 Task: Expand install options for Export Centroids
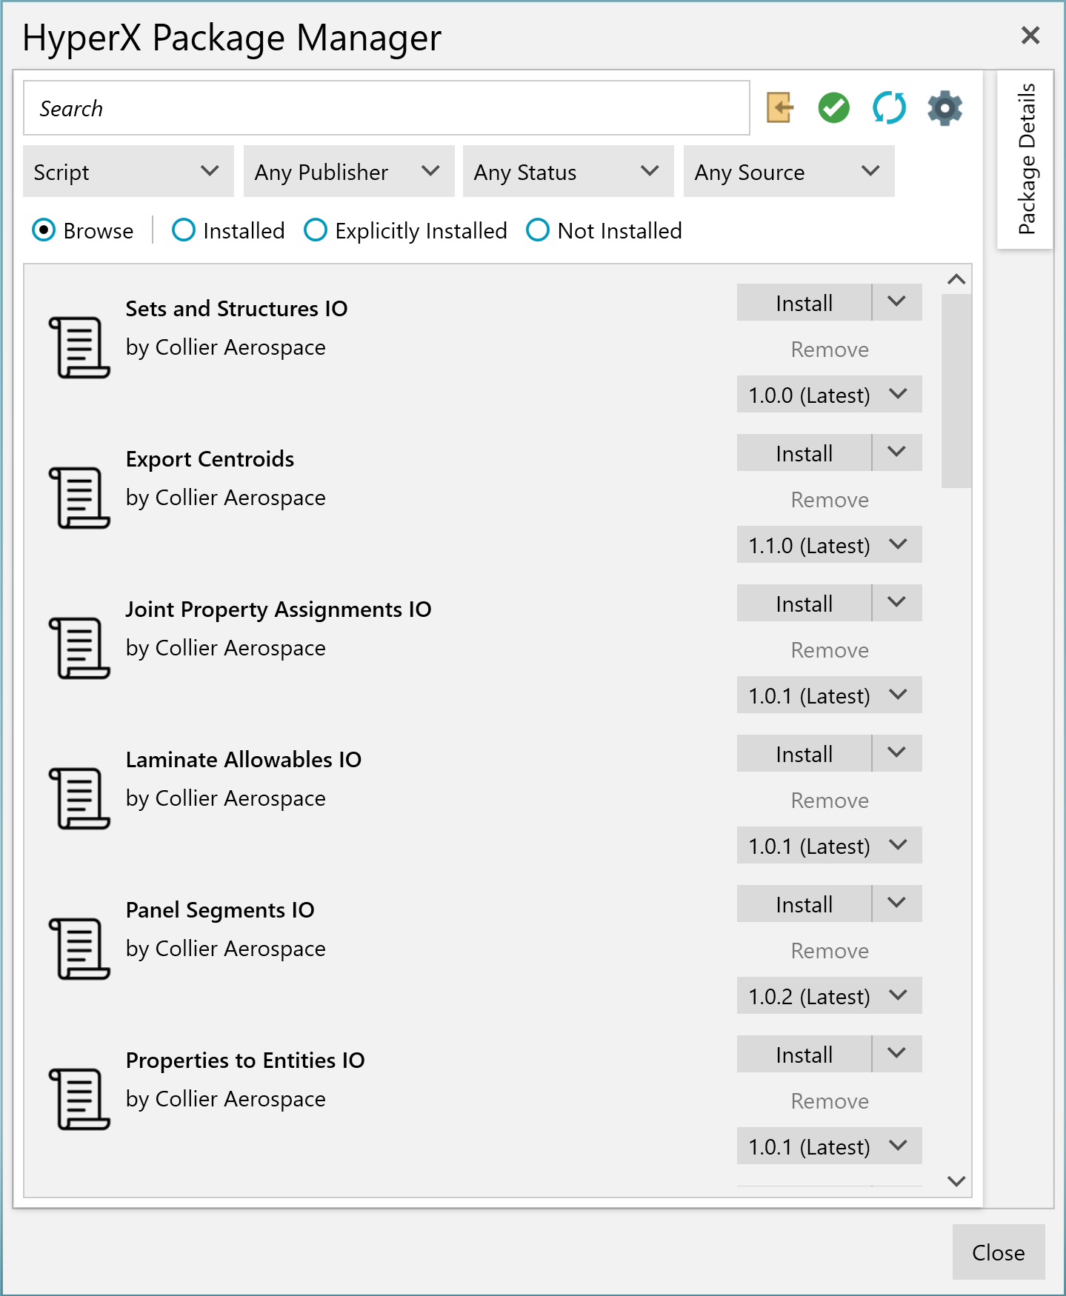tap(897, 452)
